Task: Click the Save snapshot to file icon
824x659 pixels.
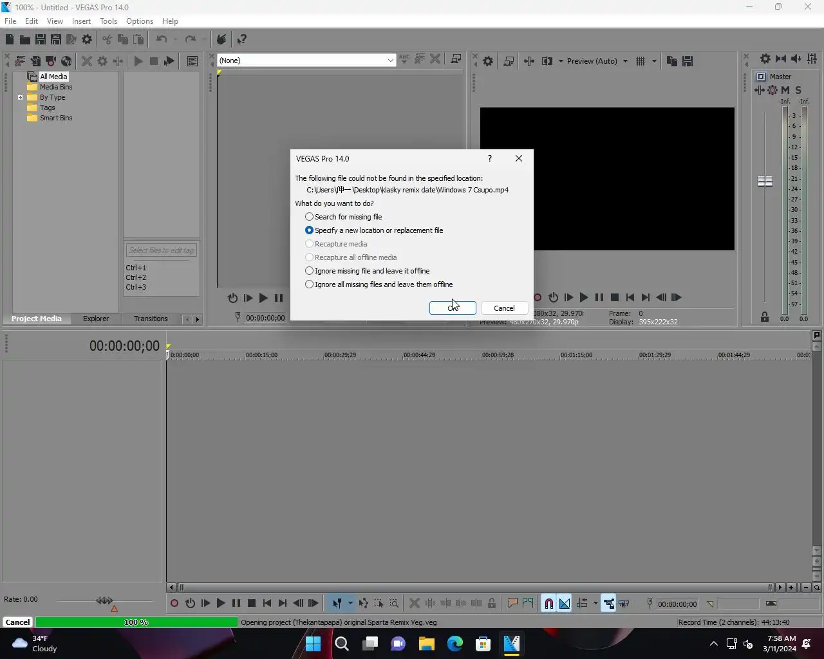Action: pos(688,61)
